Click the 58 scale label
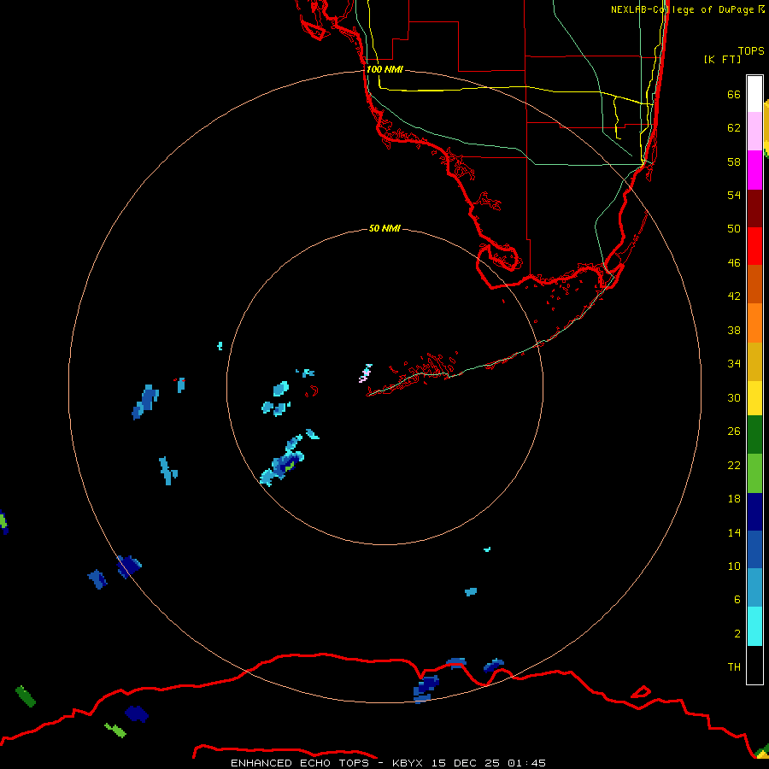Image resolution: width=769 pixels, height=769 pixels. [734, 161]
